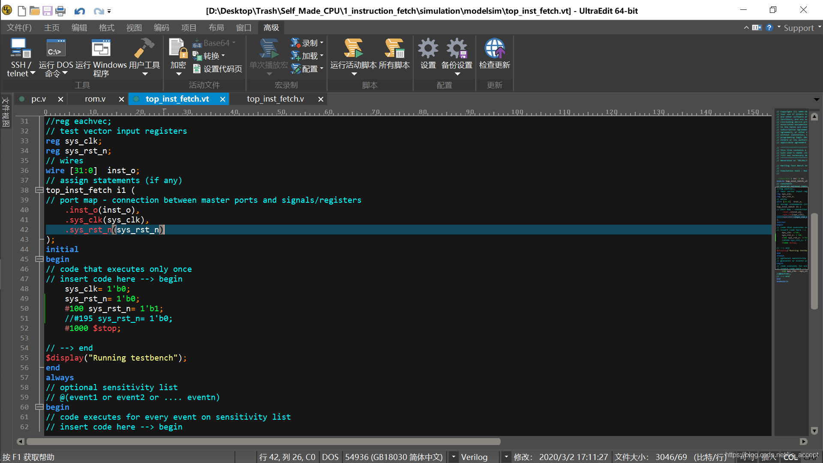This screenshot has height=463, width=823.
Task: Click the save icon in title bar
Action: [47, 11]
